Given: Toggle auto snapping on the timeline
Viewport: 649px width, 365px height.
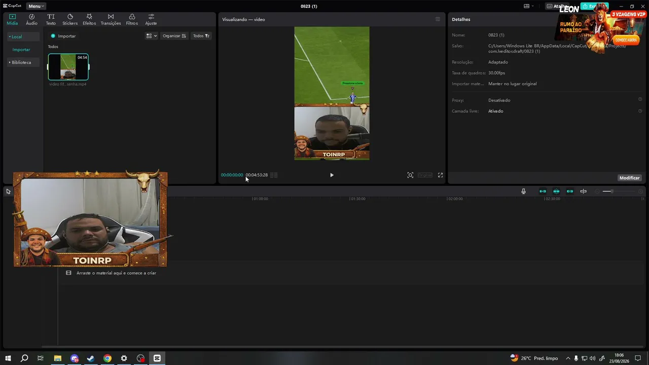Looking at the screenshot, I should point(556,191).
